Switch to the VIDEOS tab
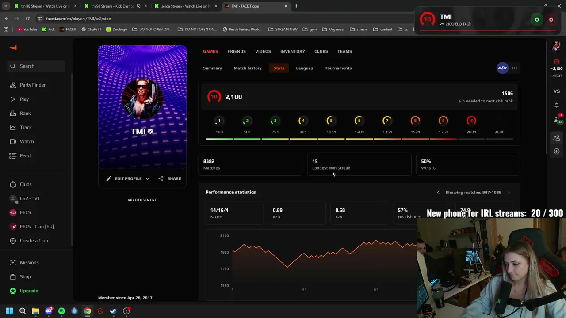 tap(263, 51)
